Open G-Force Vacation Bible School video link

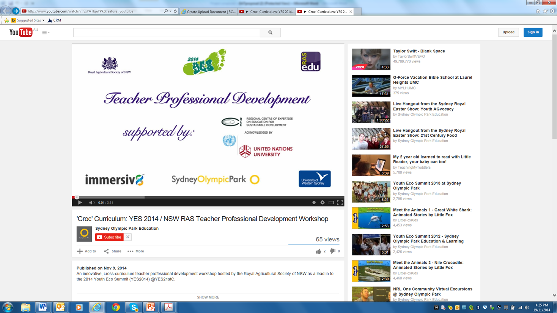(x=433, y=80)
